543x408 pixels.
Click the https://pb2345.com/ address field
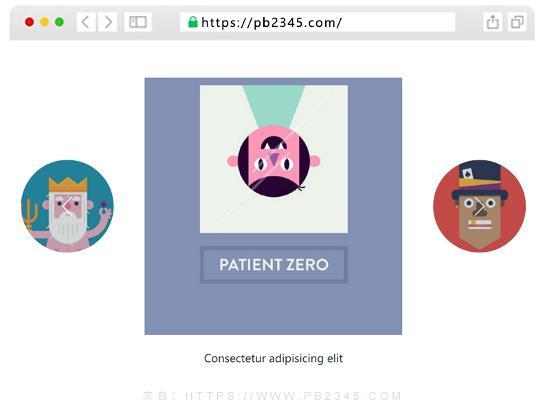(318, 22)
